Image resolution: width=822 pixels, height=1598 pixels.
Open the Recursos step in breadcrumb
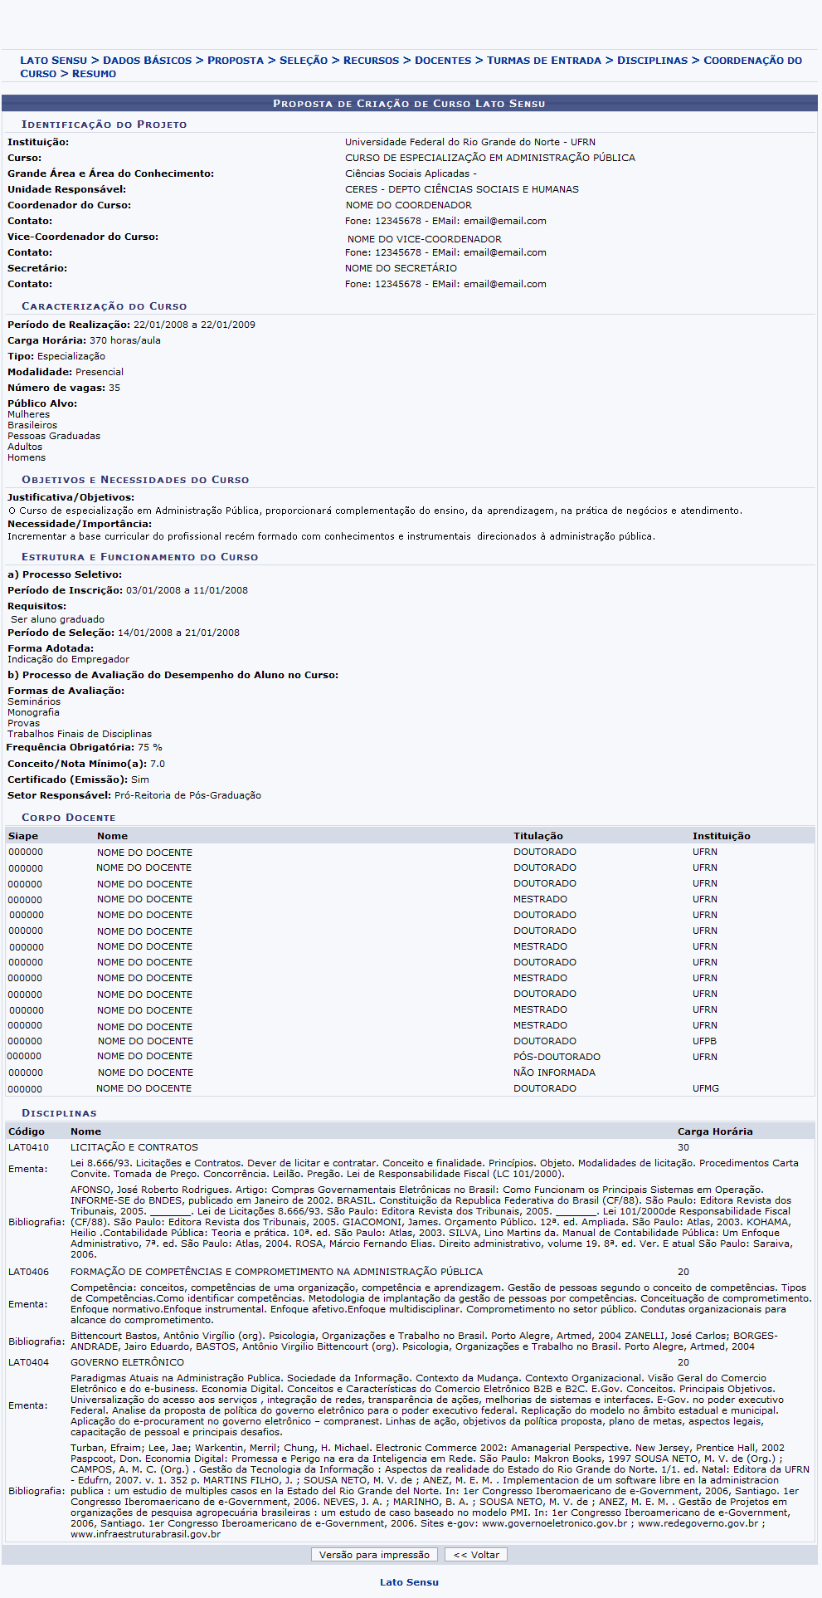coord(371,61)
